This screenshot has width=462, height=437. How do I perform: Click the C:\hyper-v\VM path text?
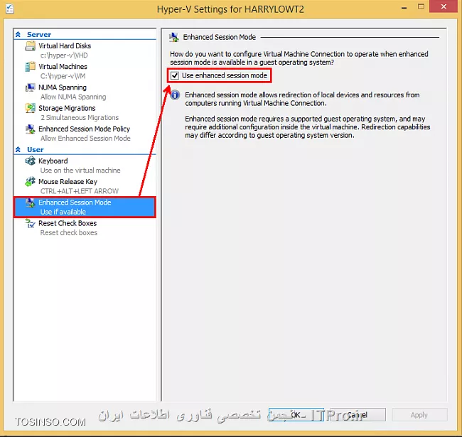63,76
